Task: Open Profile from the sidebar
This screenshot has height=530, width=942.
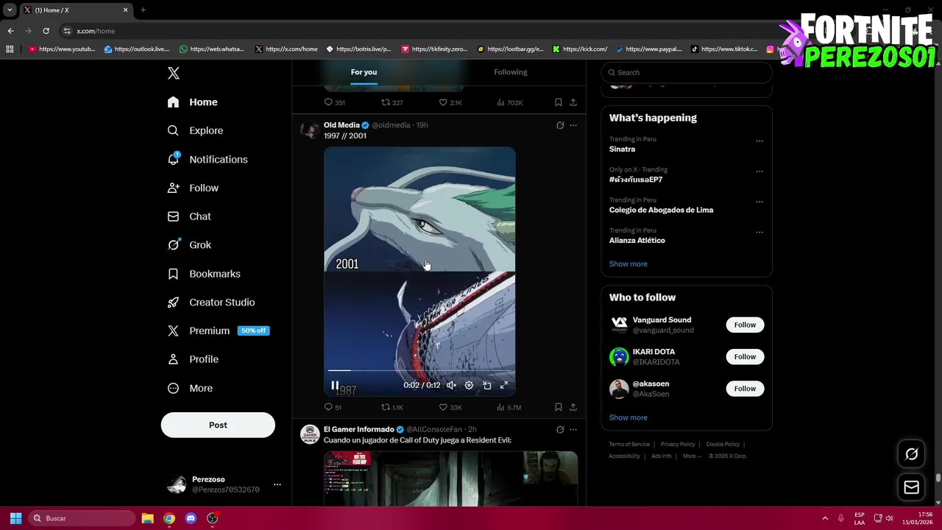Action: [x=193, y=359]
